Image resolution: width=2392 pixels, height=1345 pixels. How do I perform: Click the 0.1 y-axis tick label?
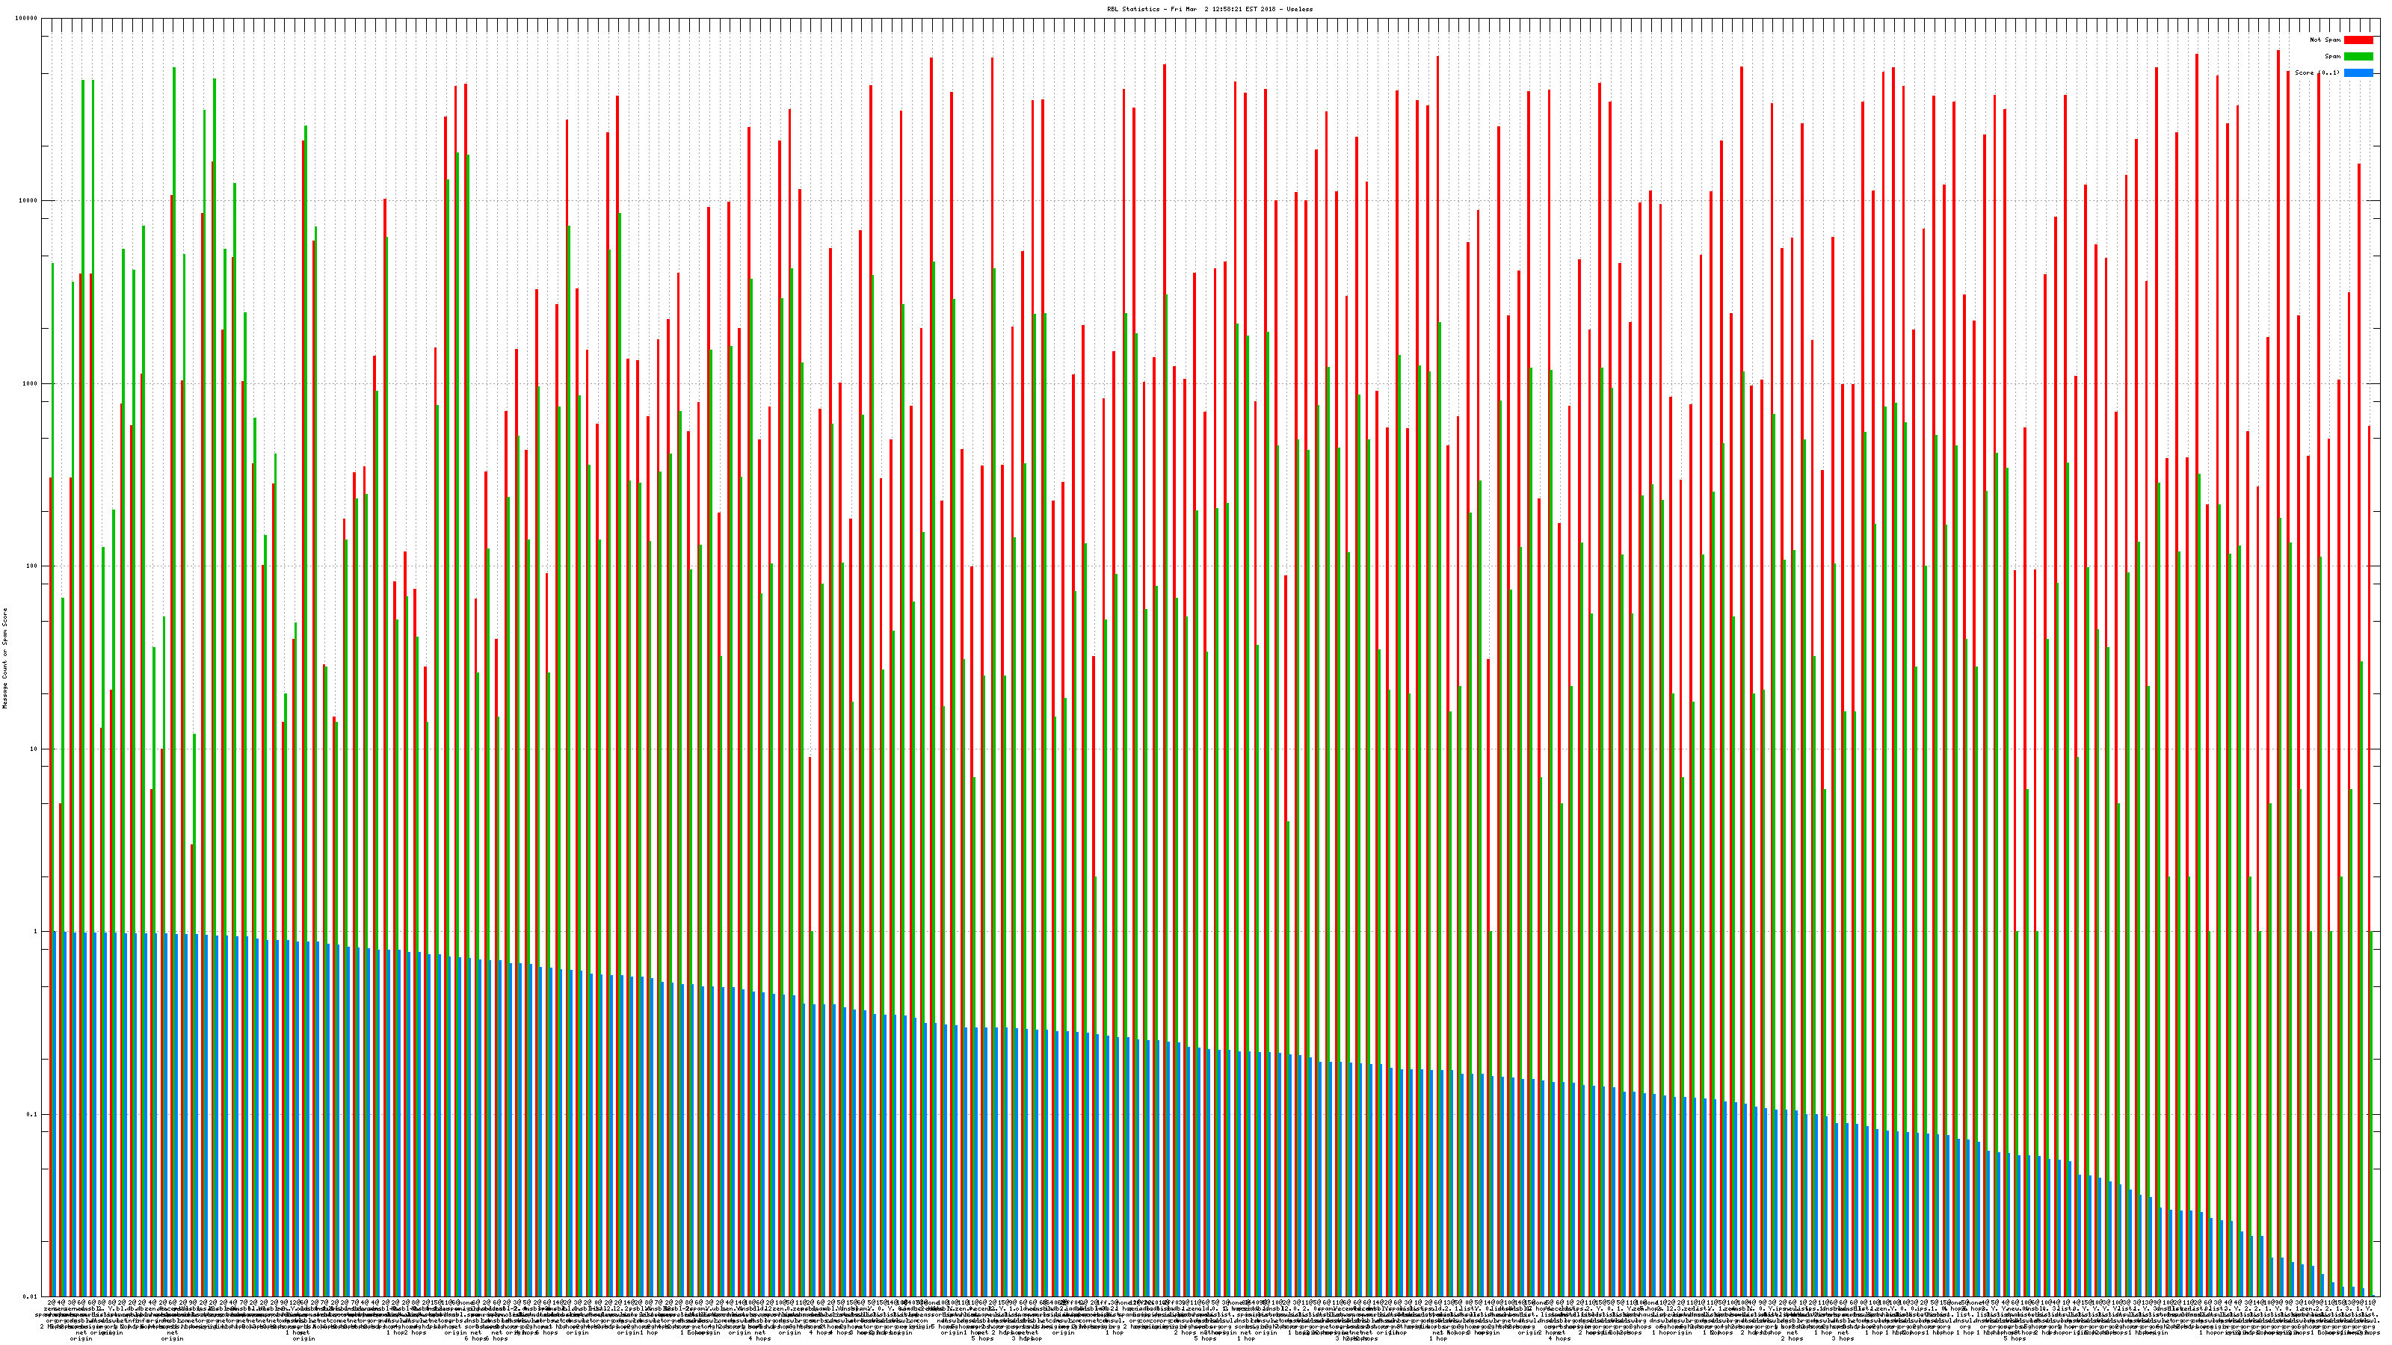click(x=32, y=1114)
